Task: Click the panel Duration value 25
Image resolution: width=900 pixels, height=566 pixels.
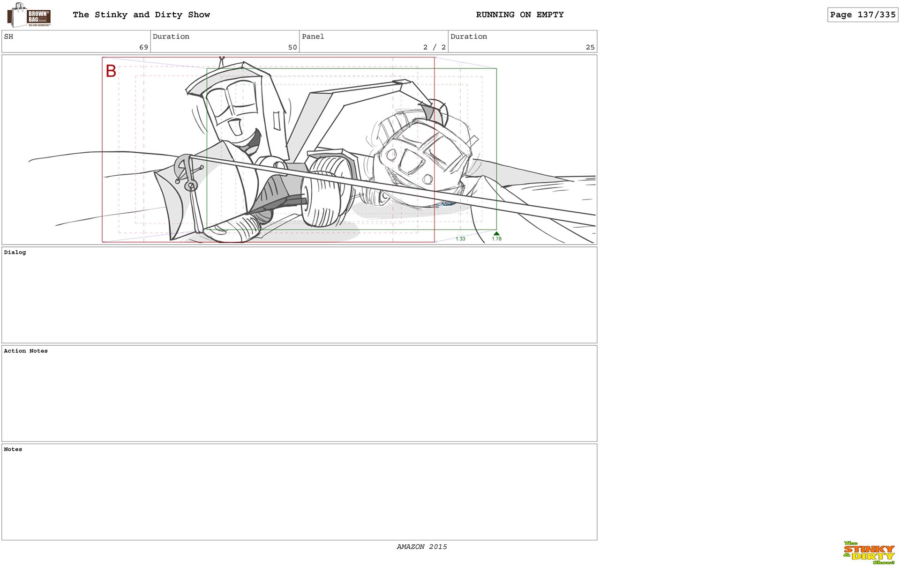Action: 590,47
